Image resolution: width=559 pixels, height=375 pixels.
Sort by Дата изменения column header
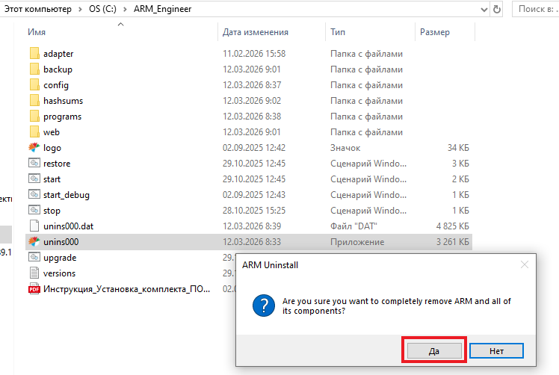click(255, 33)
